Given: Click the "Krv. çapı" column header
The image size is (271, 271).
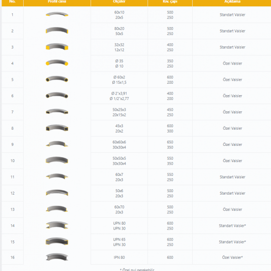Looking at the screenshot, I should point(170,2).
